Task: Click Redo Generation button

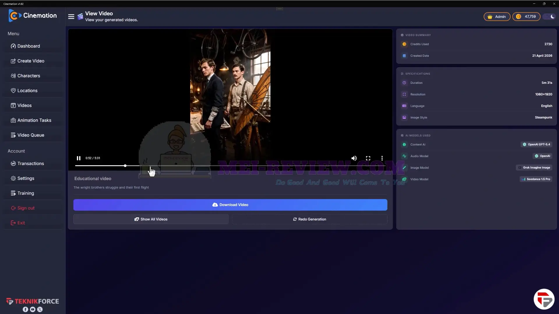Action: click(x=309, y=219)
